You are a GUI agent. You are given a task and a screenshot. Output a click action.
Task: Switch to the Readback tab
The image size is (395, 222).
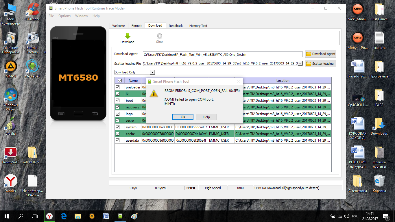click(x=176, y=26)
